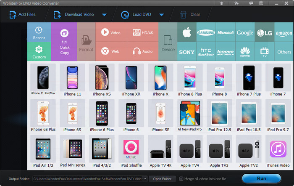Pick the iPhone 8 Plus profile

(x=190, y=80)
